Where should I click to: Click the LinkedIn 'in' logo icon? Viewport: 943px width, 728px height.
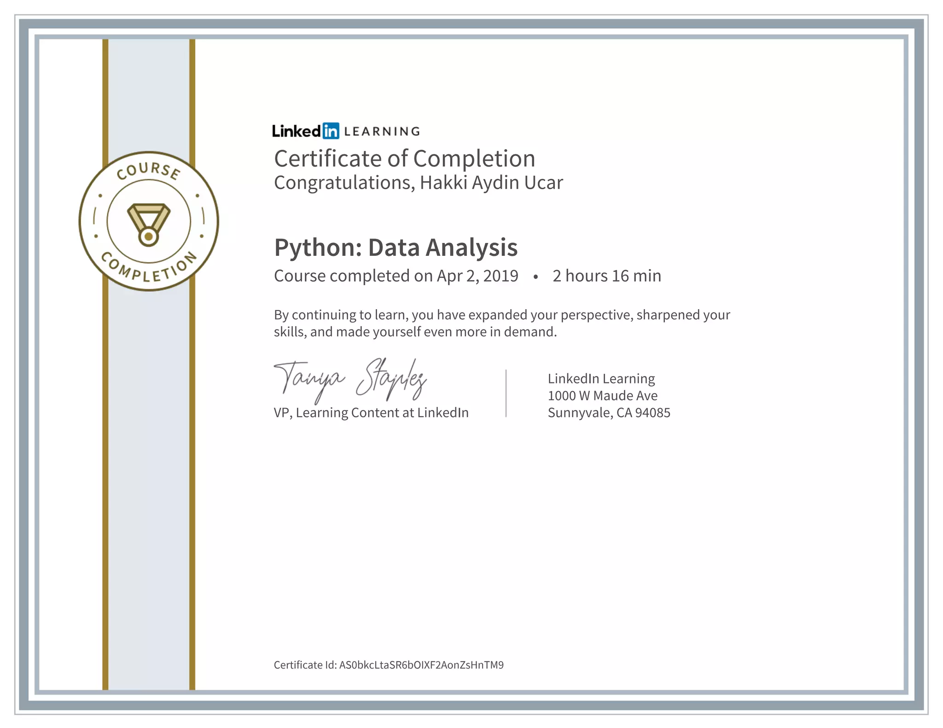pos(331,131)
